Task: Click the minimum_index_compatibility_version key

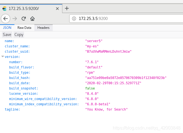Action: tap(44, 104)
